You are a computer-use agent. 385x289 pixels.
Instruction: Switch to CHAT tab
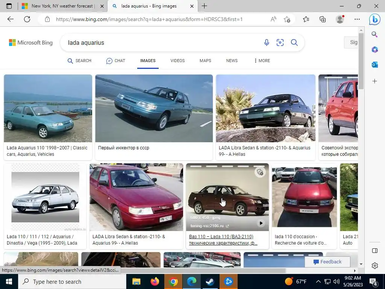[116, 61]
